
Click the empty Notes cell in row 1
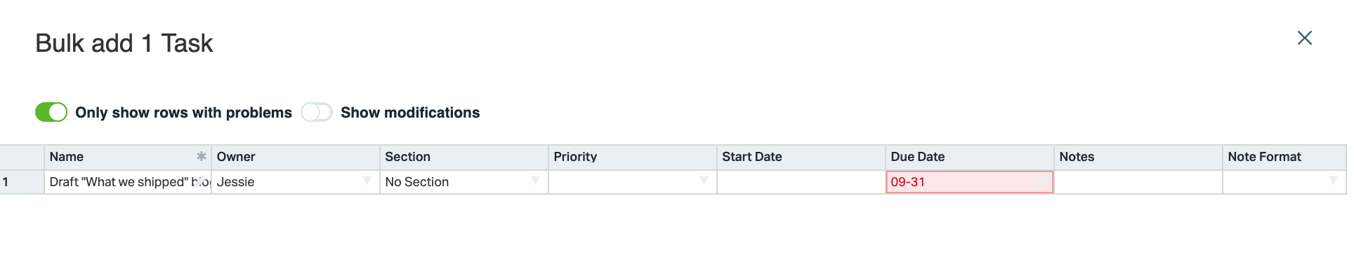click(1138, 182)
